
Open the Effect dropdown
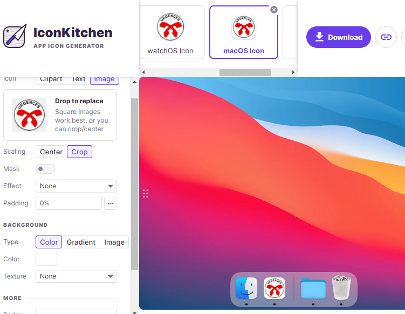tap(76, 186)
